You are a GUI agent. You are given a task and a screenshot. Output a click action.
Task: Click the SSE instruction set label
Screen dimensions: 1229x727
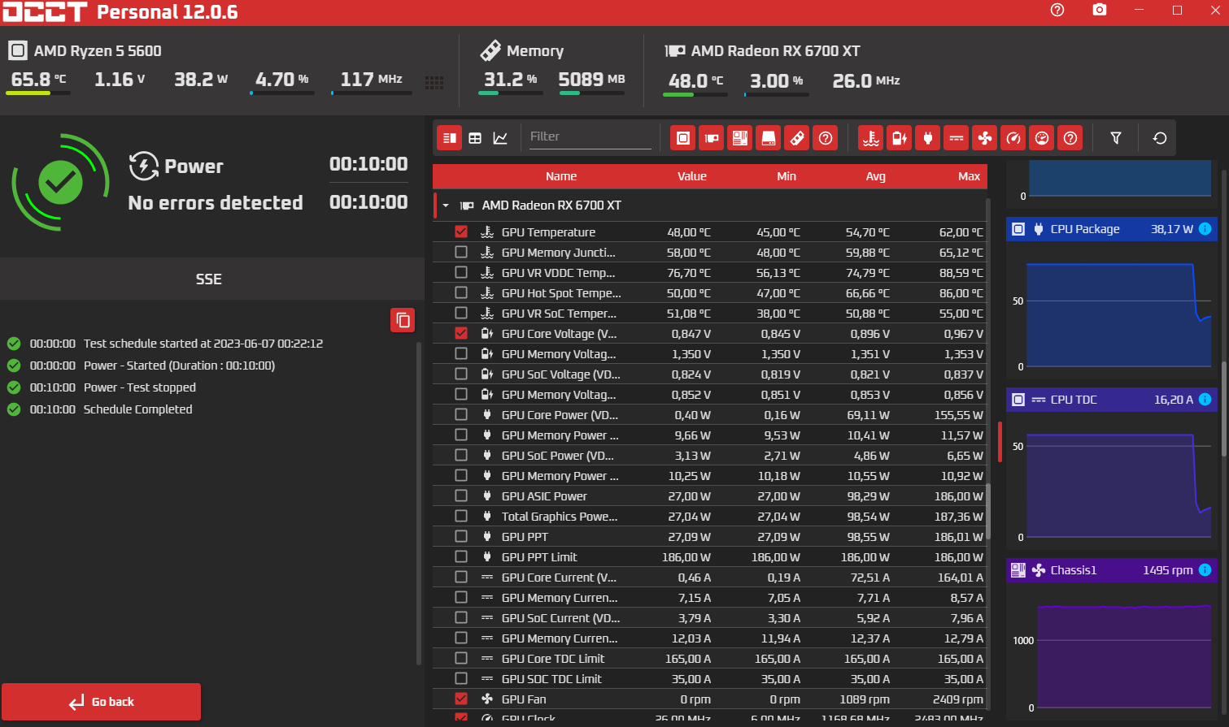209,279
